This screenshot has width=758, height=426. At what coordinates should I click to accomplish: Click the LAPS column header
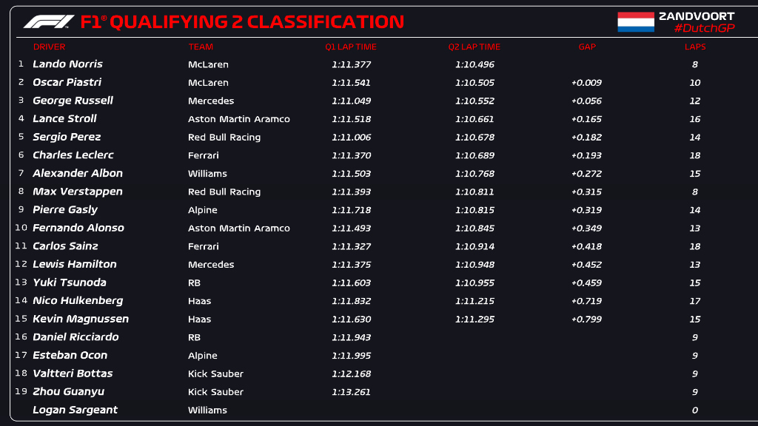coord(694,47)
